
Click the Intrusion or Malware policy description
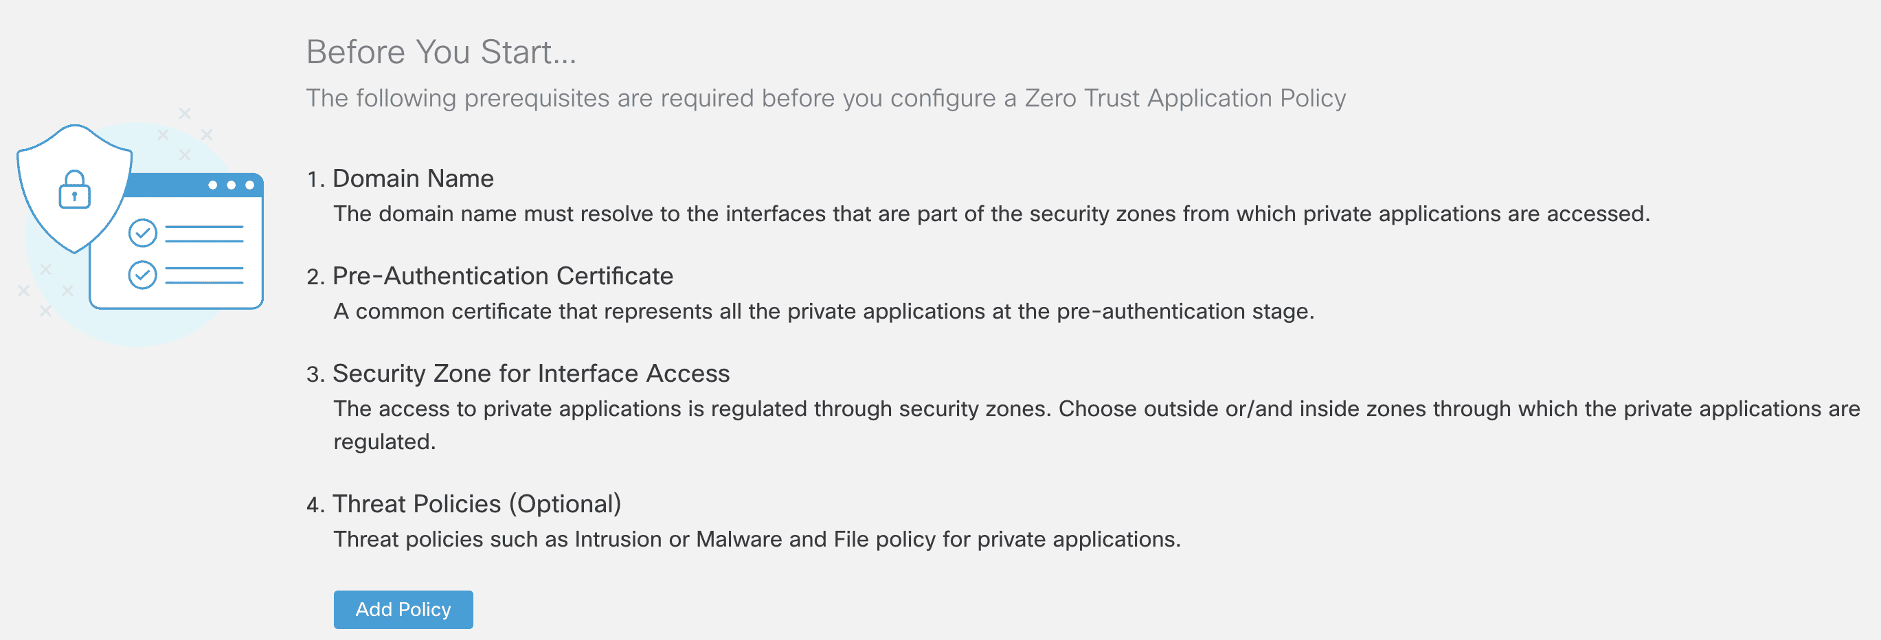pos(756,539)
